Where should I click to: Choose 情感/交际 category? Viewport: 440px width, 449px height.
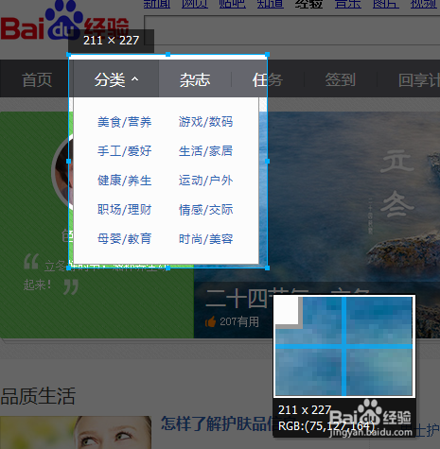205,210
